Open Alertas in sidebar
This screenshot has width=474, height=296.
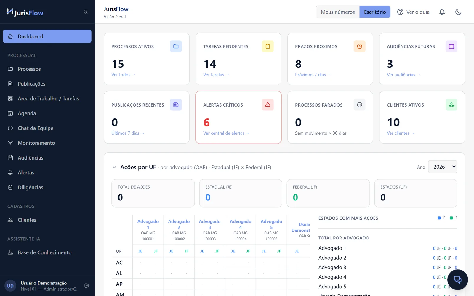pos(47,172)
